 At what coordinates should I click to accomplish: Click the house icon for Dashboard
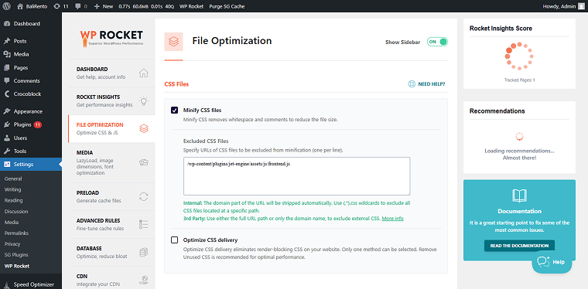[144, 73]
